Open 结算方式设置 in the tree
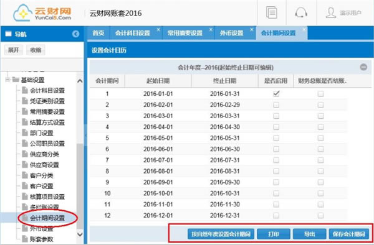 (x=47, y=122)
